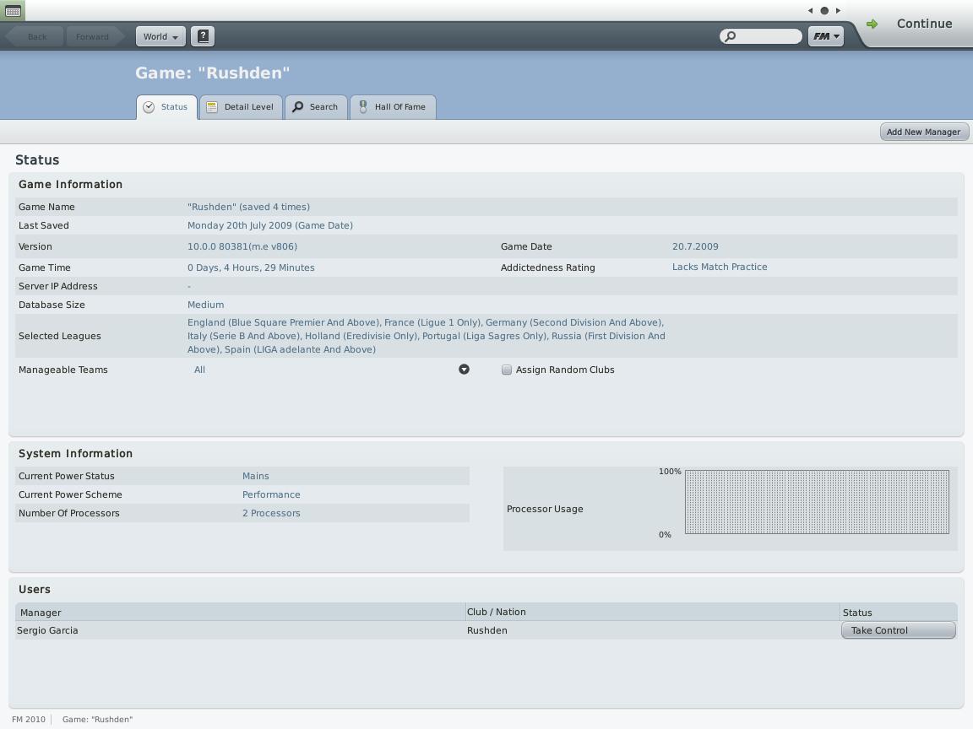Open the FM dropdown menu
The width and height of the screenshot is (973, 729).
[825, 36]
